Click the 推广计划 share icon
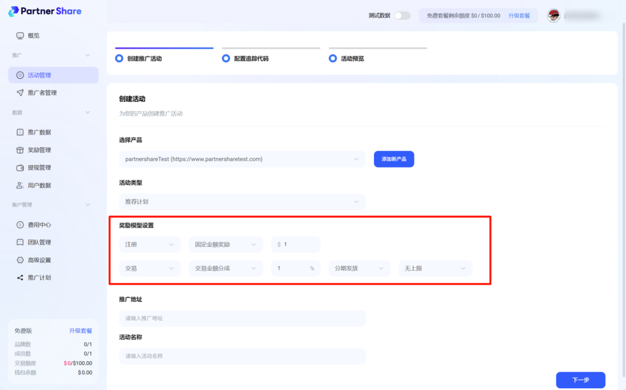 pyautogui.click(x=20, y=278)
